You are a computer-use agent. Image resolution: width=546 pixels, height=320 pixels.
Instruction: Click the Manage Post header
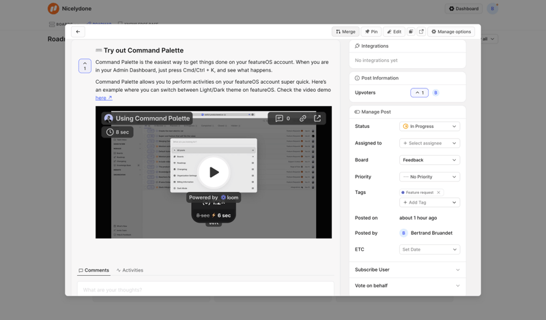coord(373,112)
